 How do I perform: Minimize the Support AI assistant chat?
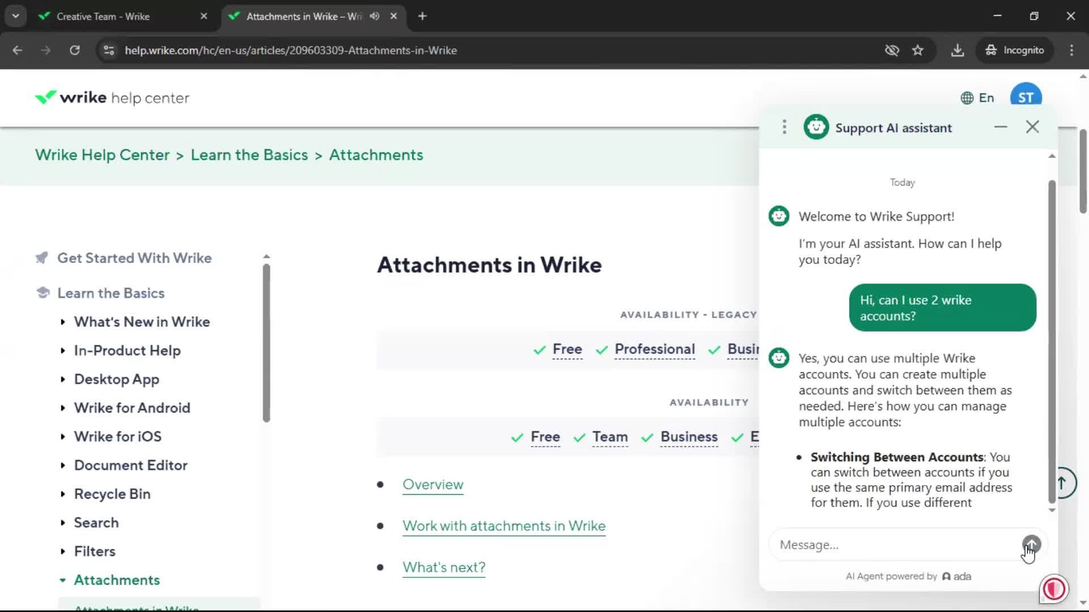tap(1001, 127)
